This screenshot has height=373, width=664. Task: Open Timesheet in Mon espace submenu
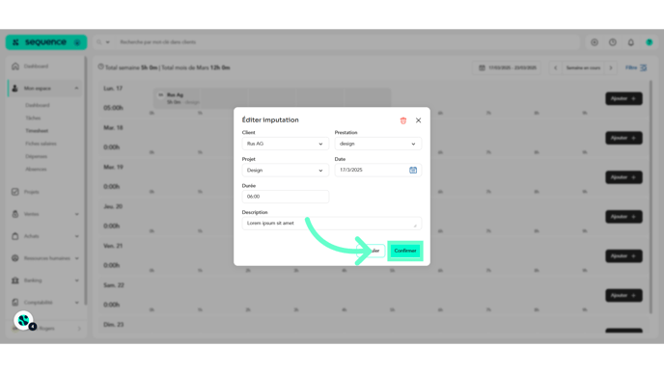click(37, 131)
